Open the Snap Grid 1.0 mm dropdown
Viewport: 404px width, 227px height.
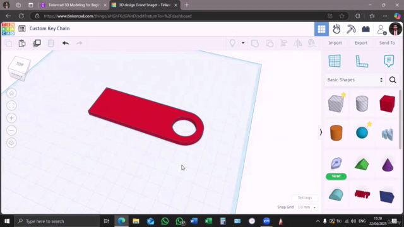pyautogui.click(x=307, y=207)
